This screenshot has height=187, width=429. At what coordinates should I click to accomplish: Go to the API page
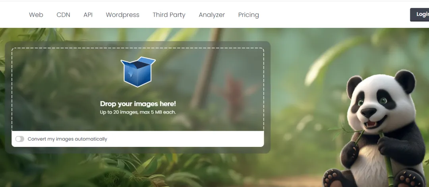click(x=88, y=15)
